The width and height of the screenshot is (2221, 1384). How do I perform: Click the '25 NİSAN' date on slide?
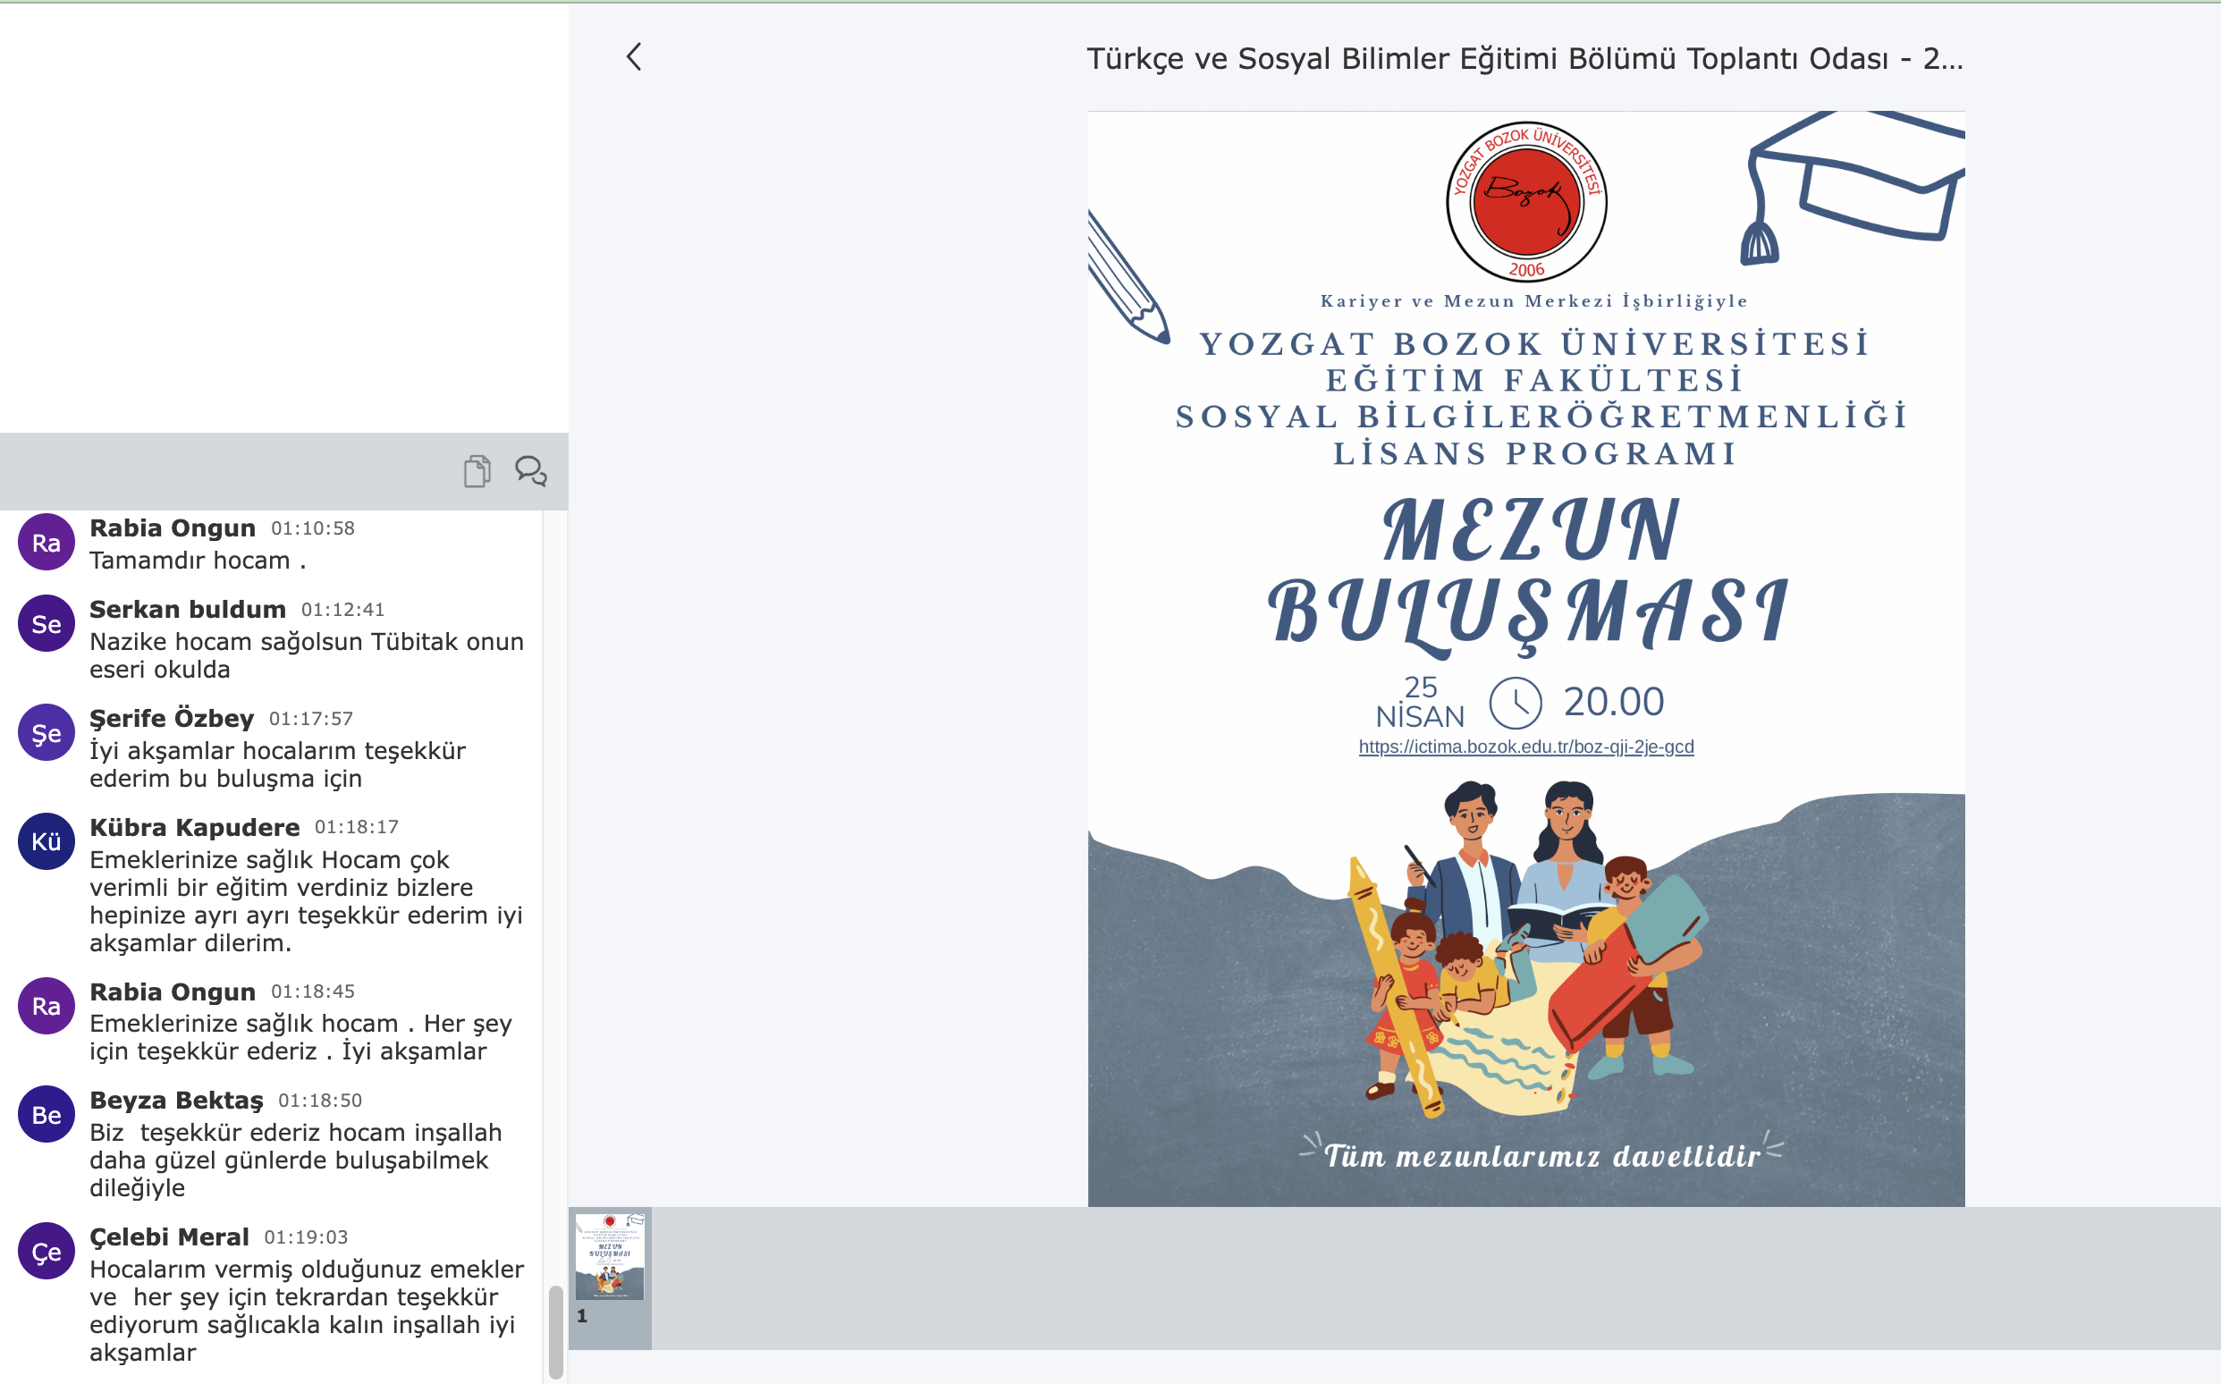click(x=1420, y=702)
